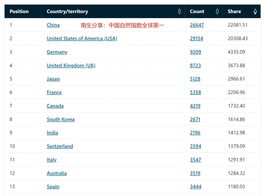
Task: Click the France link
Action: point(54,92)
